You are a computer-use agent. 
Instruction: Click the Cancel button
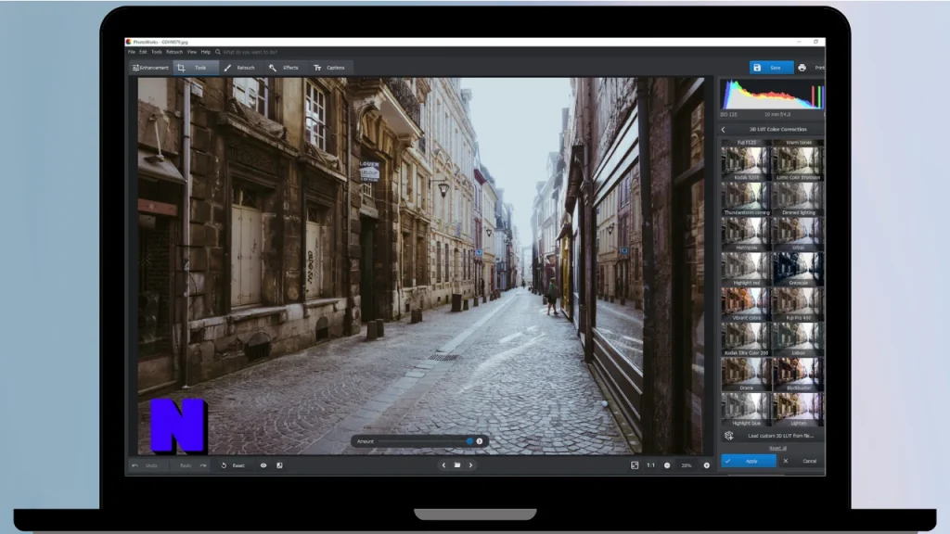pos(809,462)
